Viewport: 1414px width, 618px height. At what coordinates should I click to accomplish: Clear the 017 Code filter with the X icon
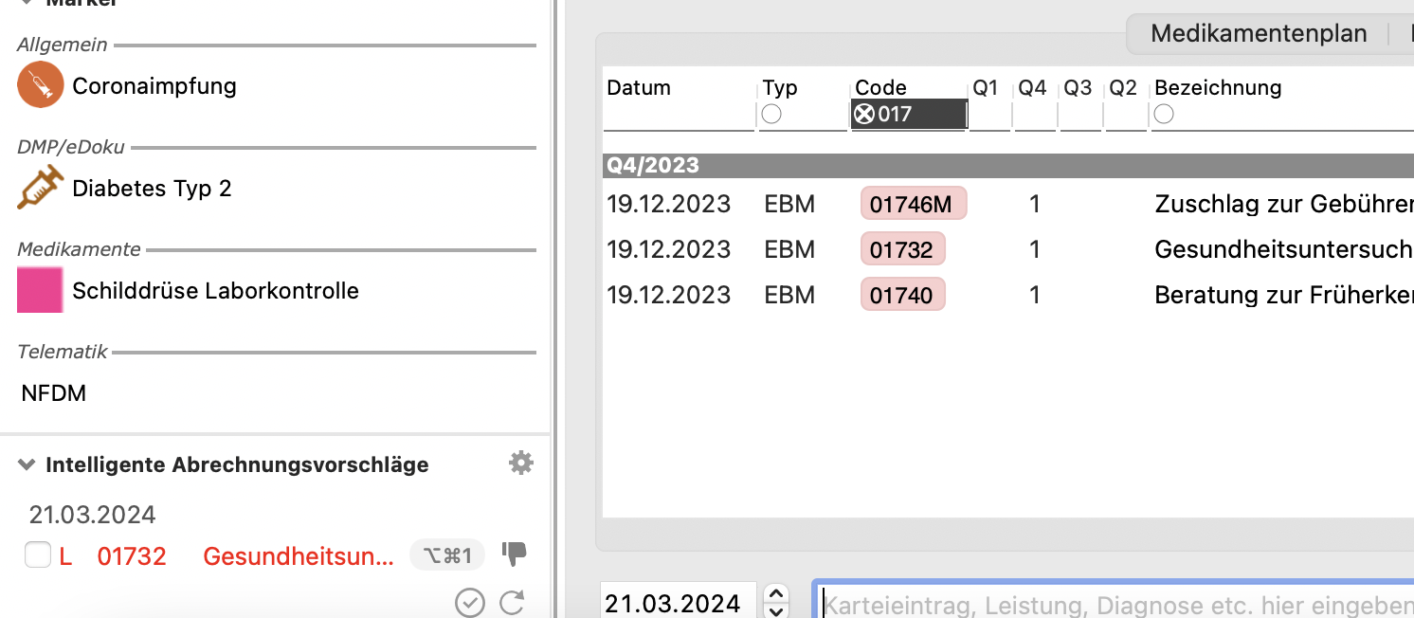(x=864, y=115)
